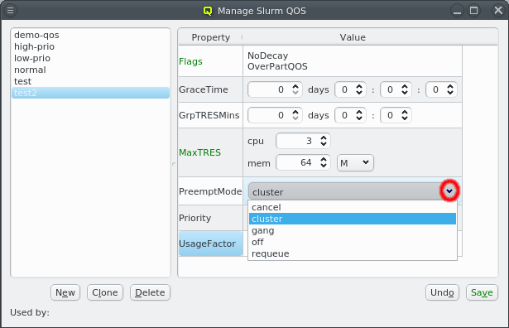Click the Value column header
509x328 pixels.
coord(353,37)
